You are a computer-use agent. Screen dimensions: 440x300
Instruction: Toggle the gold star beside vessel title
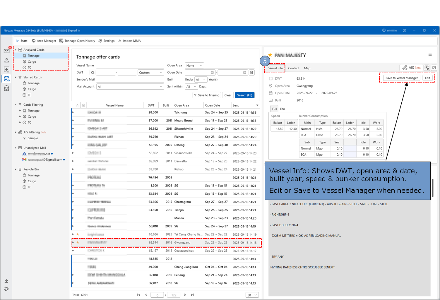(x=270, y=55)
